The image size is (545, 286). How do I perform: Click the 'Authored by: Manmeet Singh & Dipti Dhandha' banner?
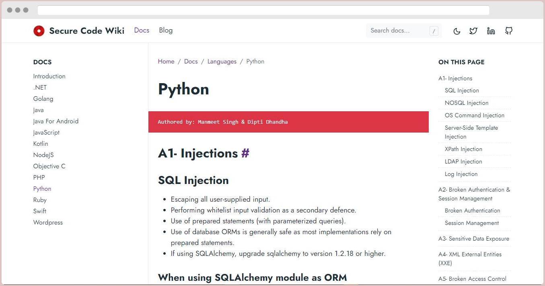tap(288, 122)
